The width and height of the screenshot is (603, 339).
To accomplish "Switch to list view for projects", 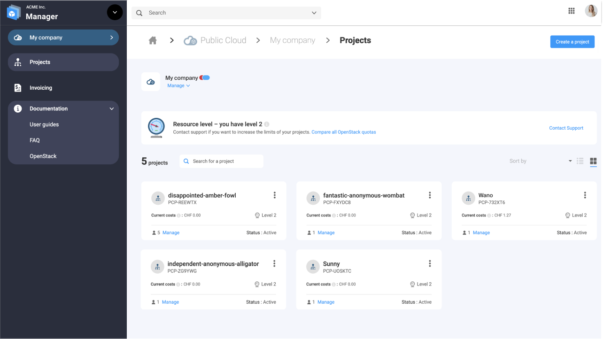I will (x=580, y=161).
